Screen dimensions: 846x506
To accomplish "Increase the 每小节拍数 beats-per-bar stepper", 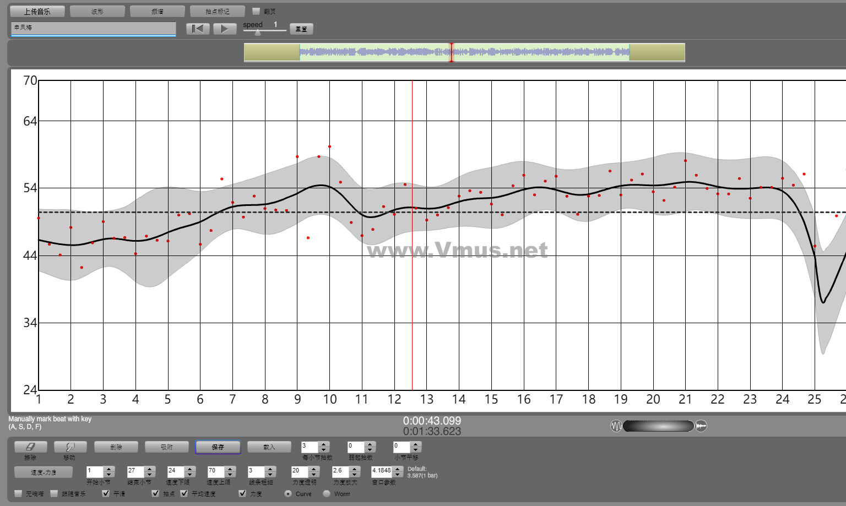I will (324, 444).
